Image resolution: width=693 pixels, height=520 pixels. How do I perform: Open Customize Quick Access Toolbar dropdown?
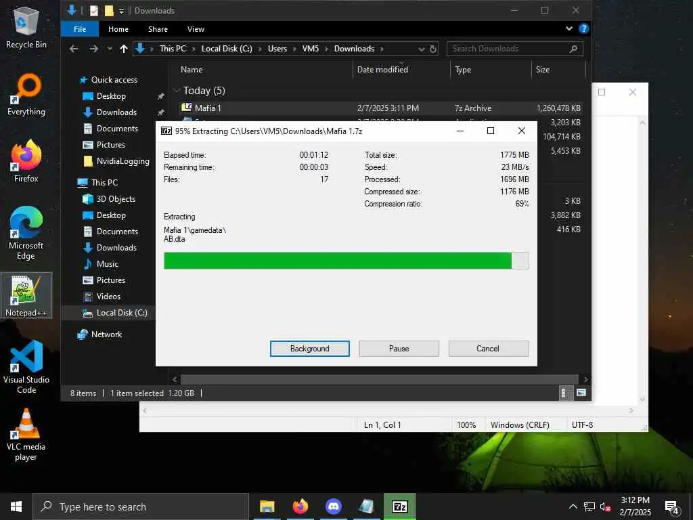coord(121,10)
